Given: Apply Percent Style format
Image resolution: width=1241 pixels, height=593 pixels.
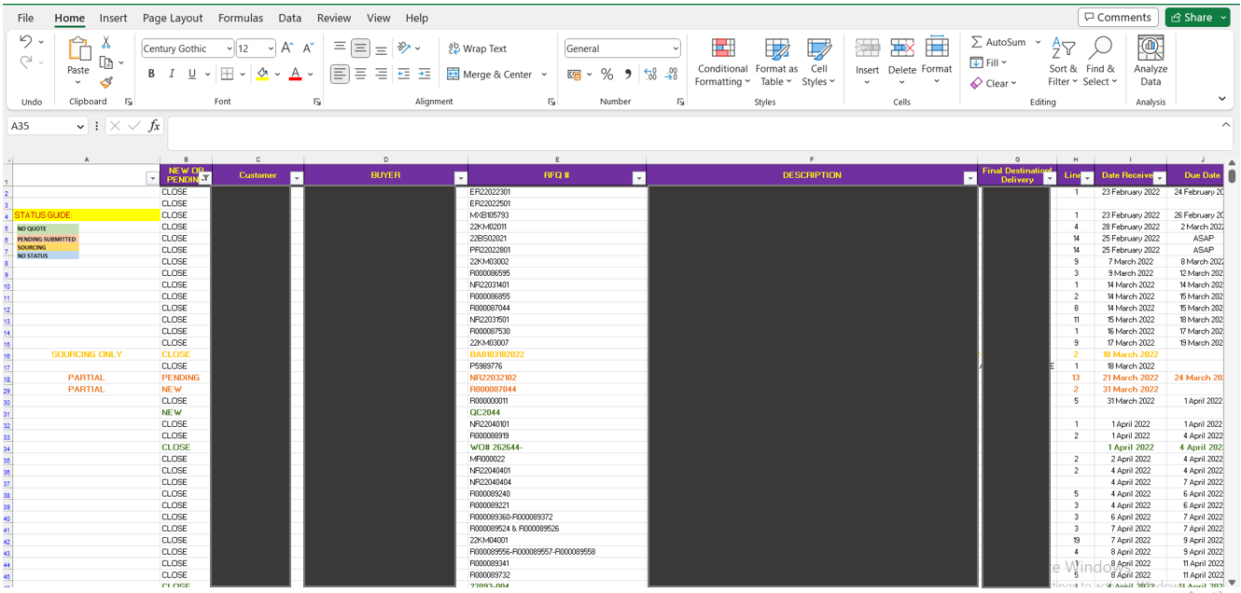Looking at the screenshot, I should coord(607,74).
